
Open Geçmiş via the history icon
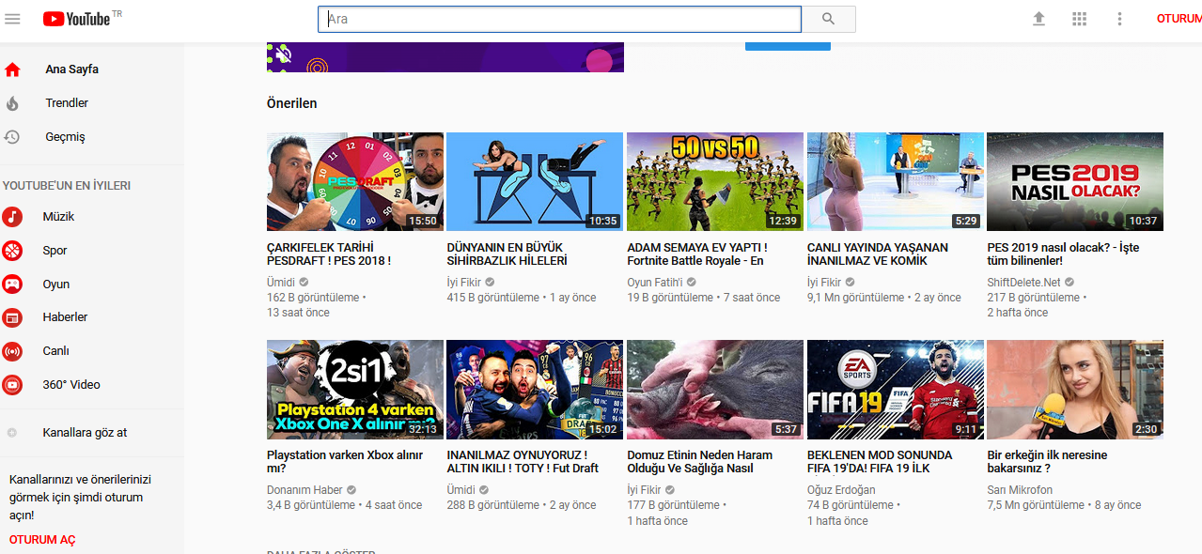tap(12, 137)
